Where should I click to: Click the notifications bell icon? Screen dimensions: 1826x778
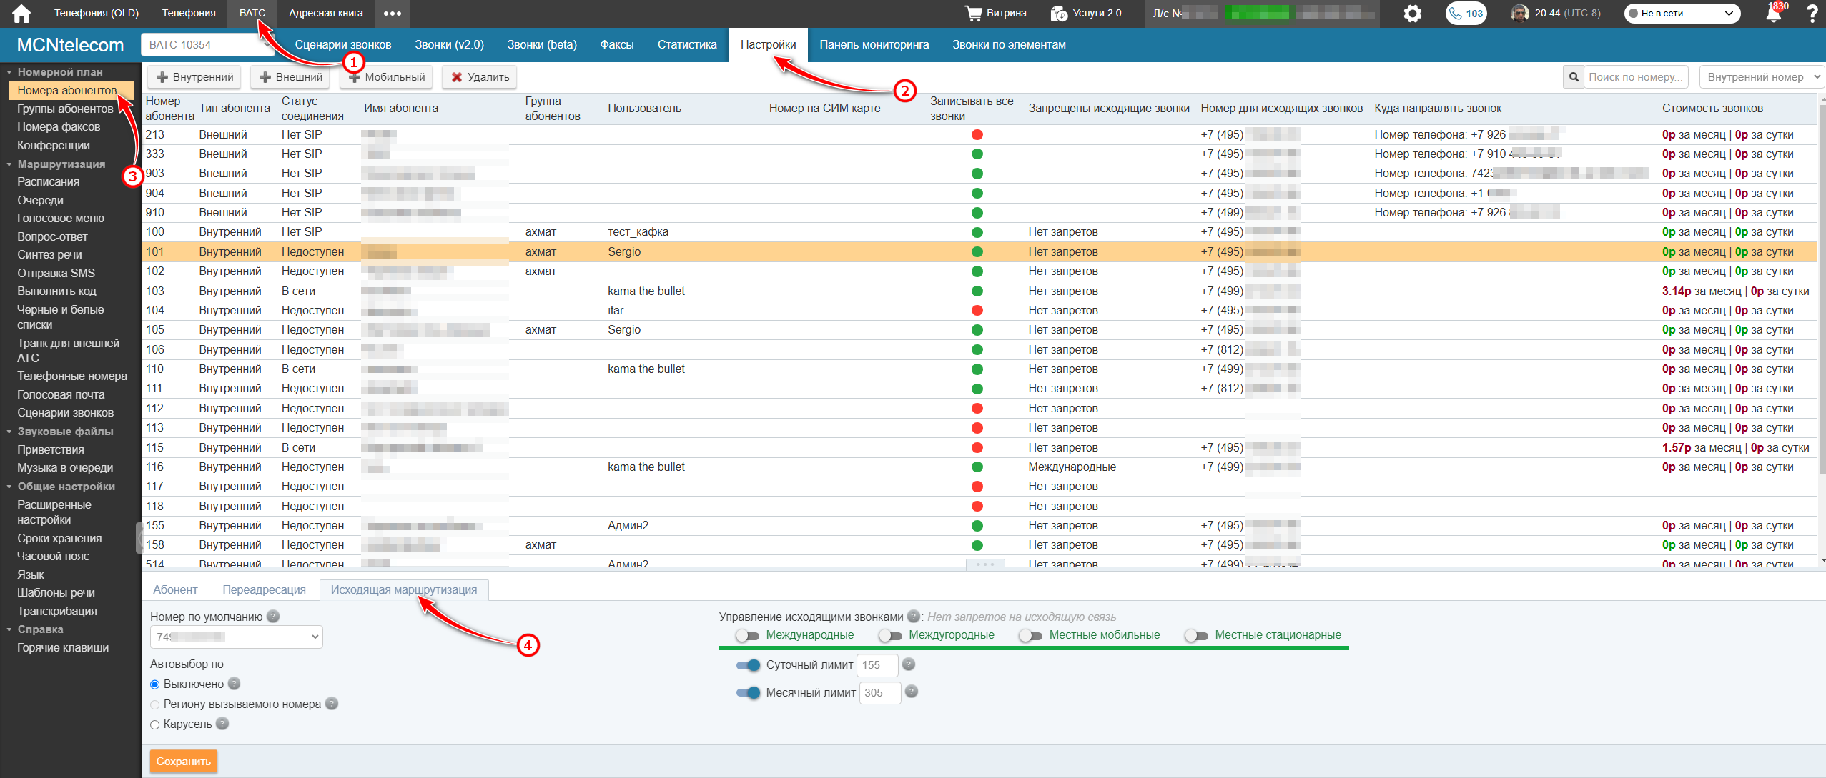pyautogui.click(x=1774, y=14)
